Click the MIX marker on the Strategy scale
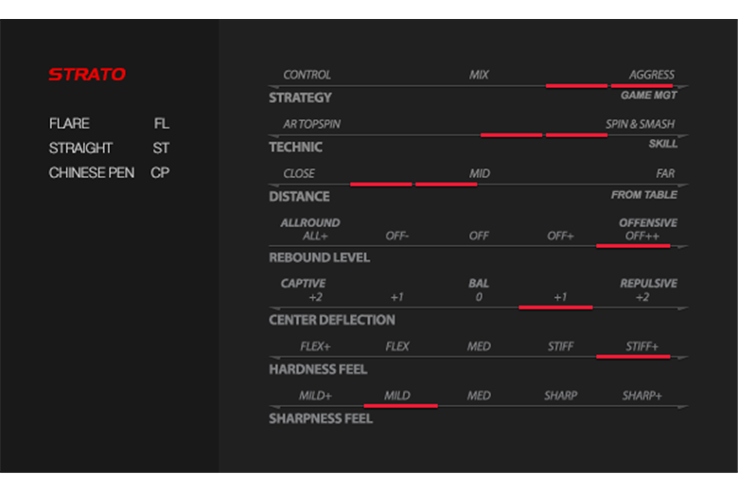738x492 pixels. click(x=479, y=75)
